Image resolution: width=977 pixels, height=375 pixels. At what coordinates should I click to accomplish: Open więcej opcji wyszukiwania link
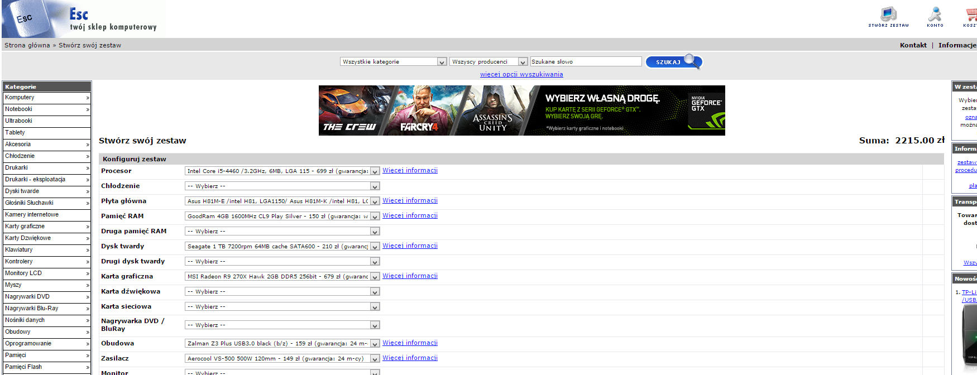coord(521,74)
